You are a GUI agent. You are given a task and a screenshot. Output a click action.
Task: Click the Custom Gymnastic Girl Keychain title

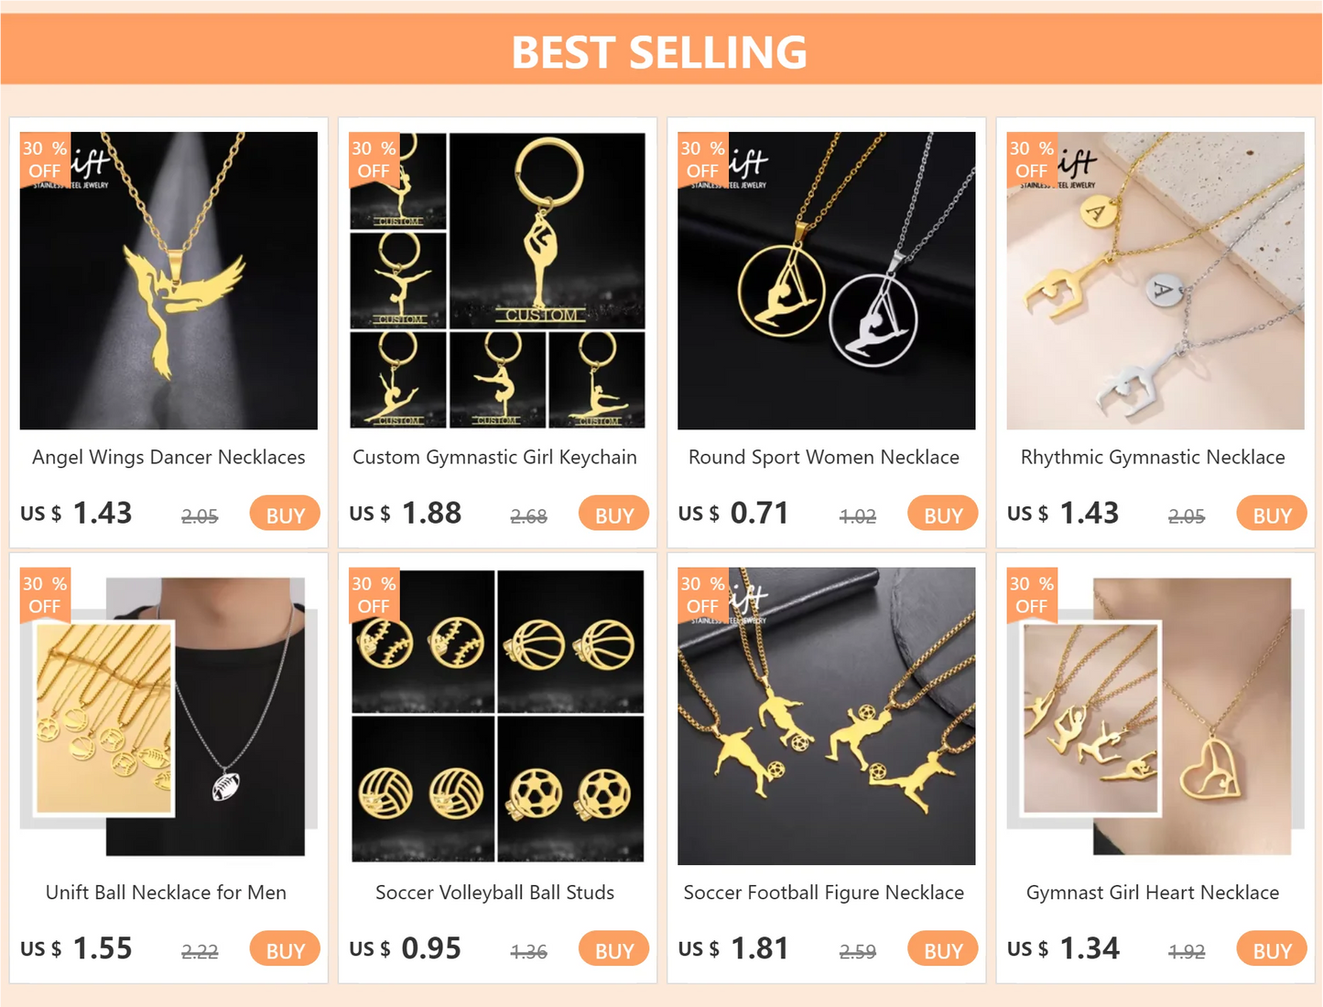(x=494, y=458)
